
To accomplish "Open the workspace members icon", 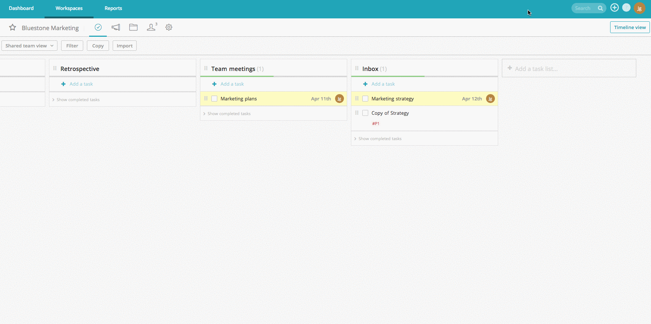I will (151, 27).
